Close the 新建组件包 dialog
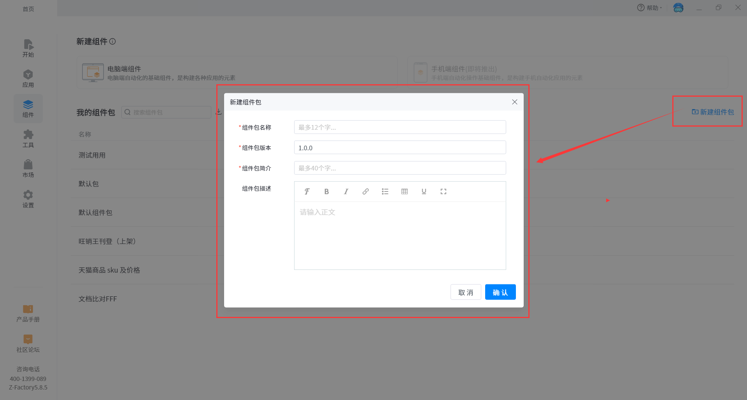 pyautogui.click(x=514, y=102)
